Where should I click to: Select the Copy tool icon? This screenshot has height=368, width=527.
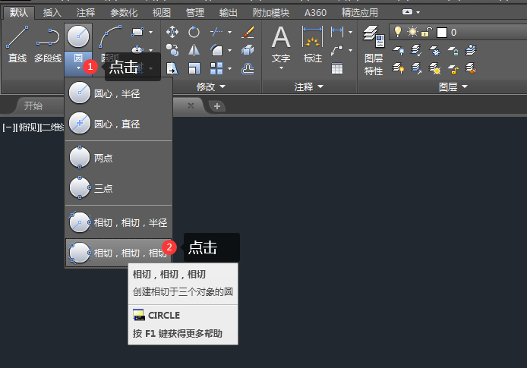click(x=172, y=50)
